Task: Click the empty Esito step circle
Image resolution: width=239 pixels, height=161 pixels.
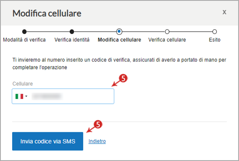Action: [215, 32]
